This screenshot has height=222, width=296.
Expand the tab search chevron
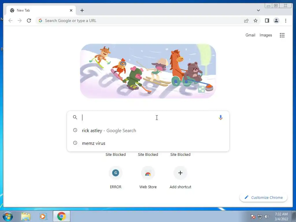(x=258, y=10)
